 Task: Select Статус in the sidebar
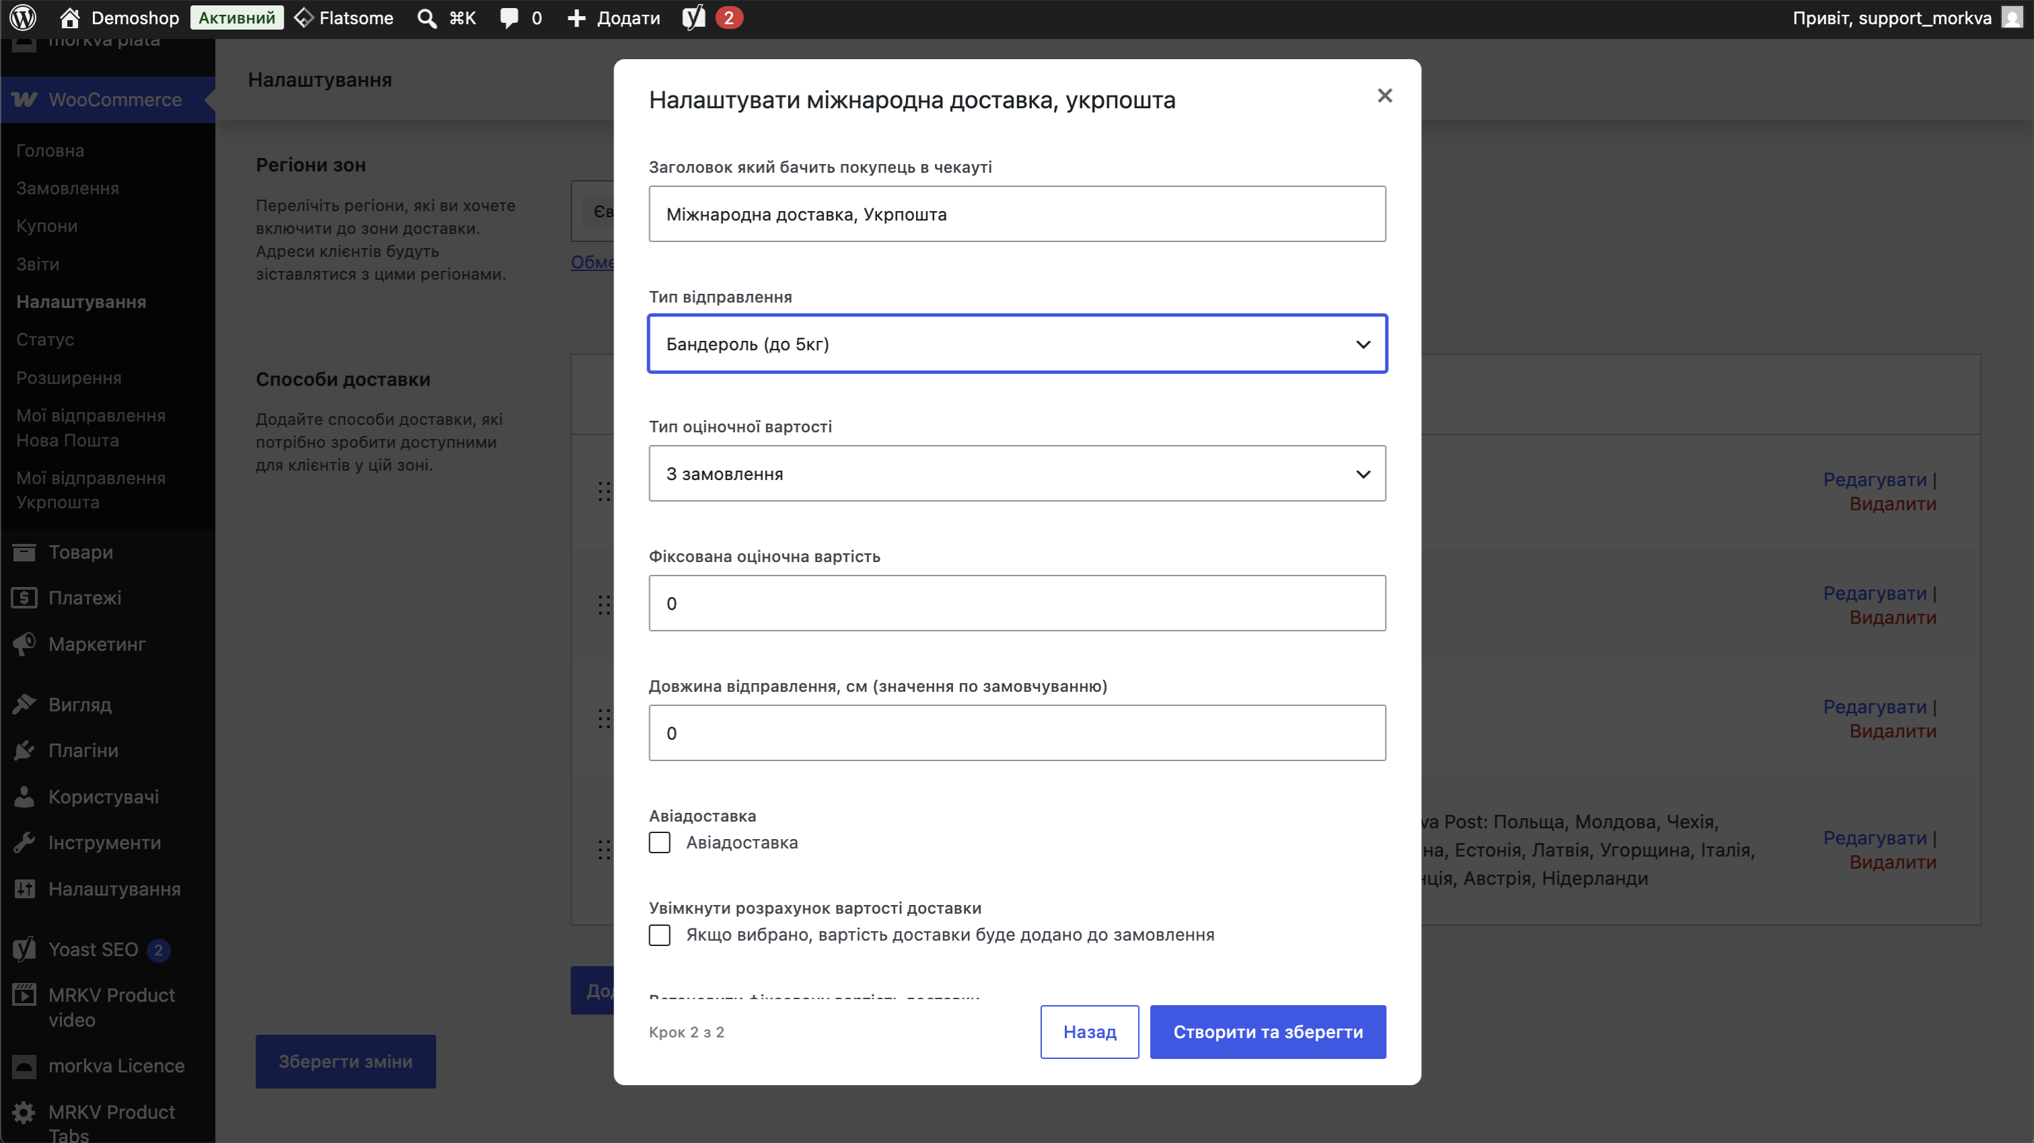coord(45,340)
